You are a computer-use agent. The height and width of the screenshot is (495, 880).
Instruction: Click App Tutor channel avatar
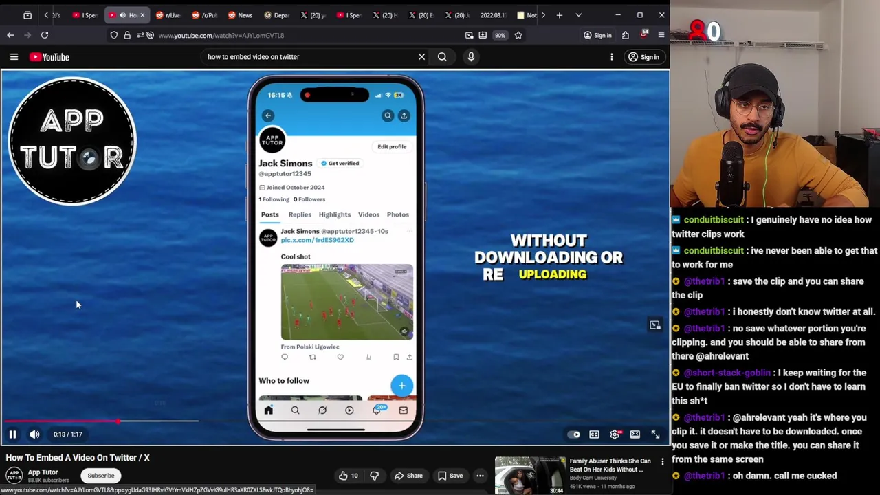pos(14,476)
